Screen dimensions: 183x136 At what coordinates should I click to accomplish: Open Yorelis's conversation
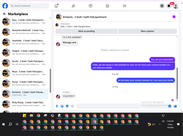click(x=25, y=63)
